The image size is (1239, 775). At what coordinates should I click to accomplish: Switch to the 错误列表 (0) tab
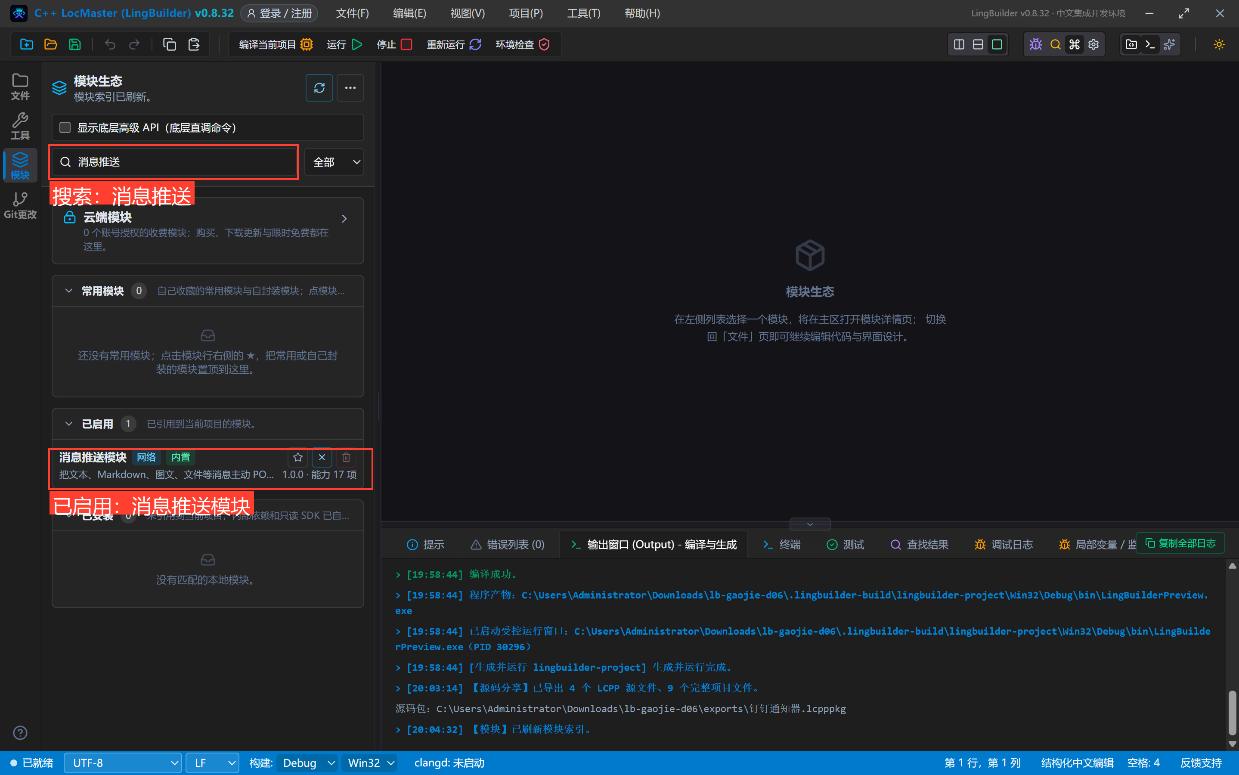click(x=507, y=544)
